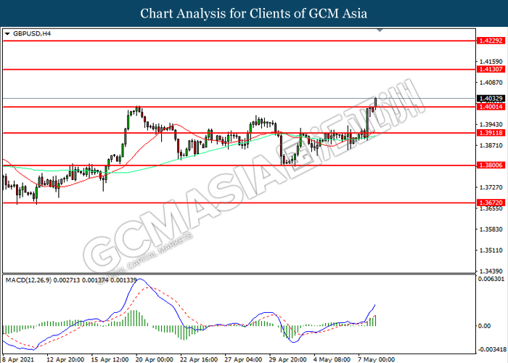Image resolution: width=508 pixels, height=363 pixels.
Task: Click the chart shift triangle marker
Action: (x=380, y=30)
